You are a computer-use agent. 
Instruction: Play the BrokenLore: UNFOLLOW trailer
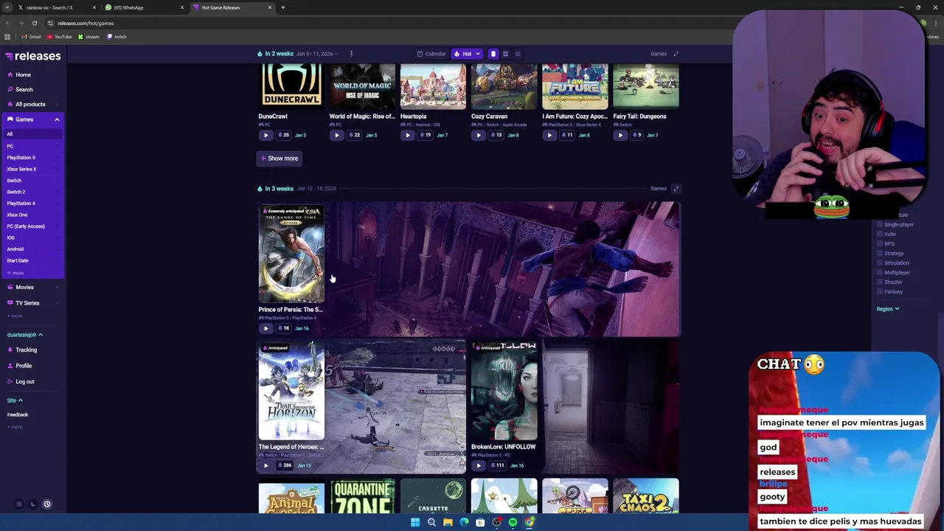[478, 465]
